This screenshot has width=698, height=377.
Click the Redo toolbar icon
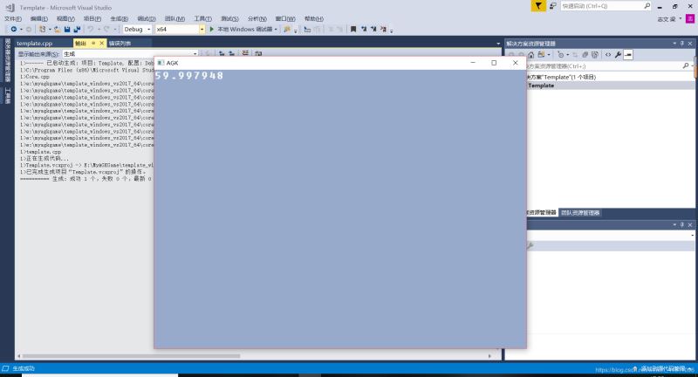pyautogui.click(x=106, y=29)
